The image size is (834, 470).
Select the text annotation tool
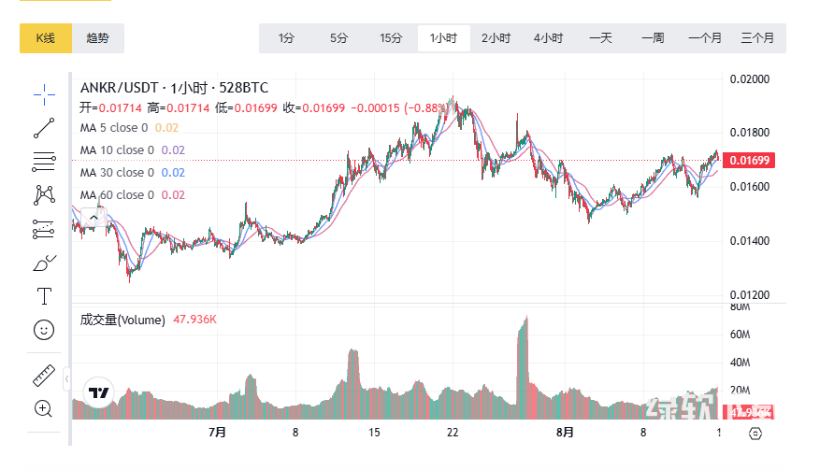44,297
